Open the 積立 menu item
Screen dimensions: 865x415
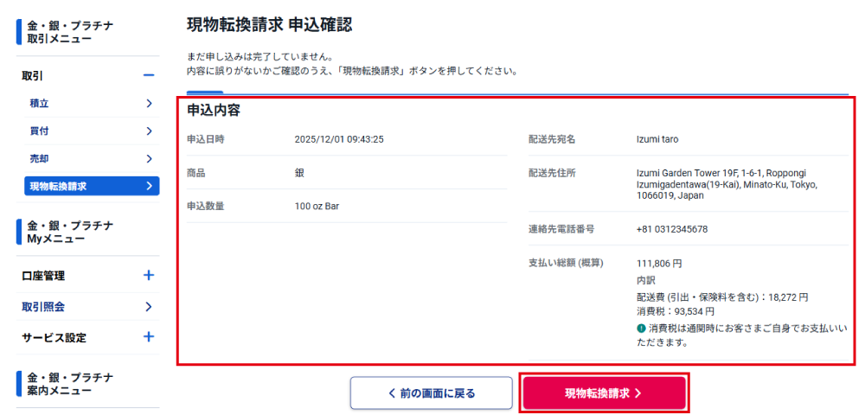point(40,104)
